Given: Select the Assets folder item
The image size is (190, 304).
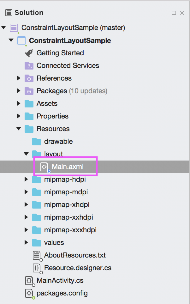Looking at the screenshot, I should pyautogui.click(x=47, y=104).
